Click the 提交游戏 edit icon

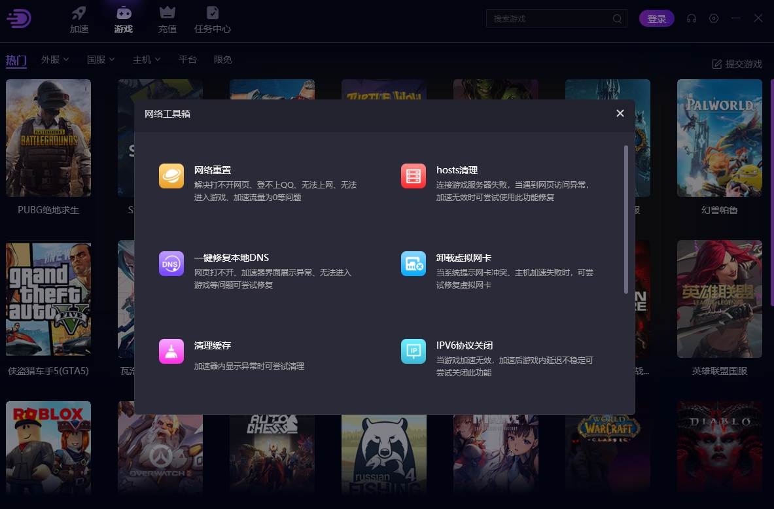tap(716, 64)
